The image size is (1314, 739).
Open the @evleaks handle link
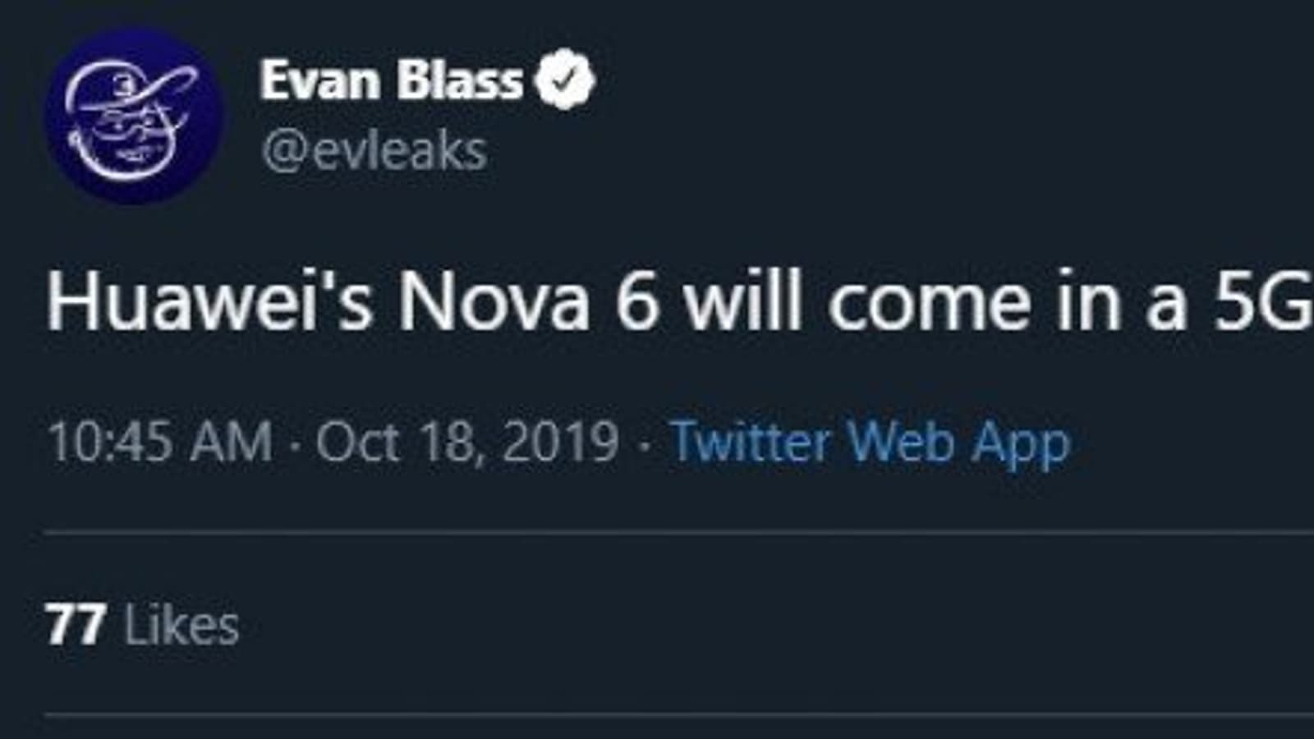(x=374, y=151)
